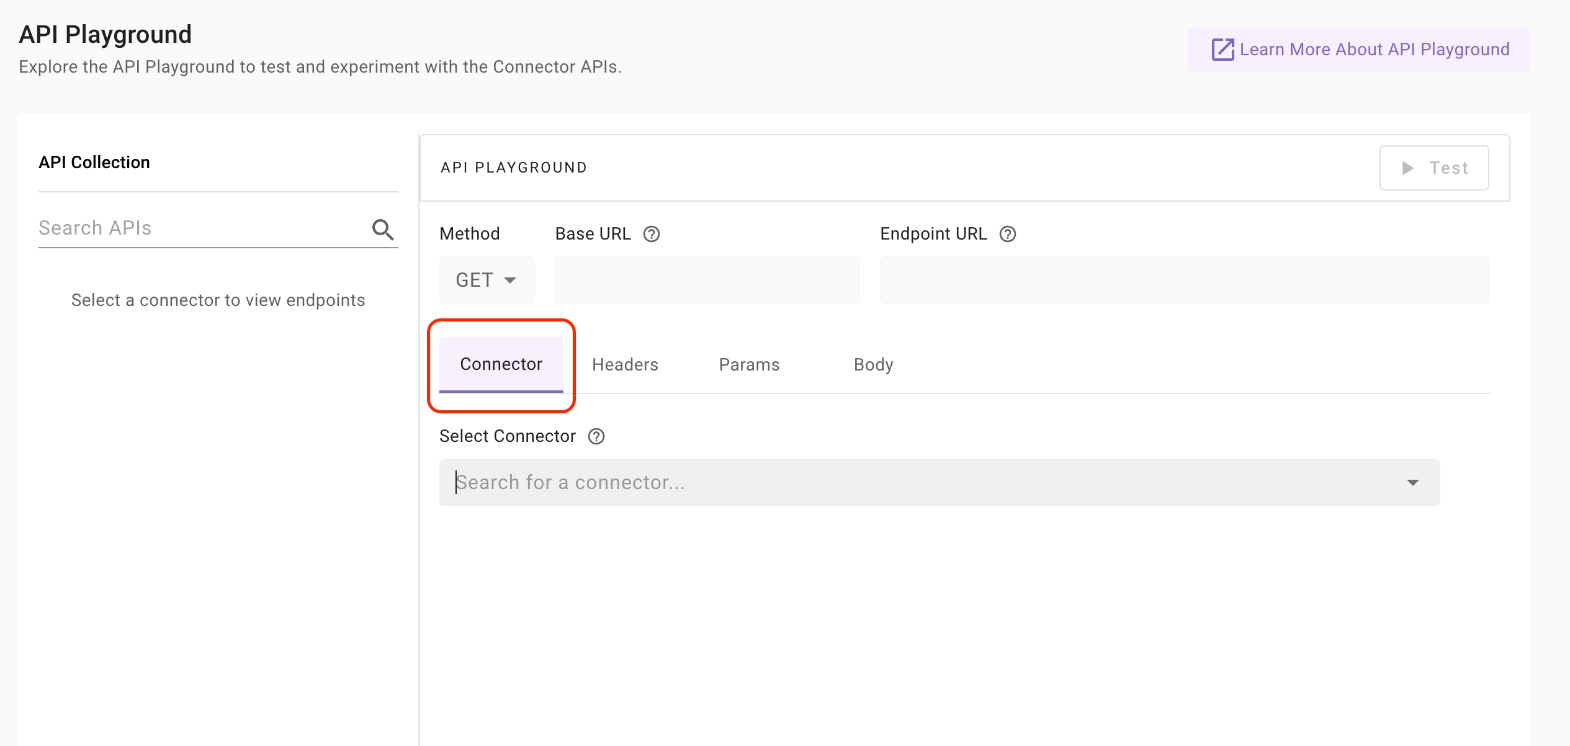Click the API Collection heading
Screen dimensions: 1570x746
[x=94, y=163]
